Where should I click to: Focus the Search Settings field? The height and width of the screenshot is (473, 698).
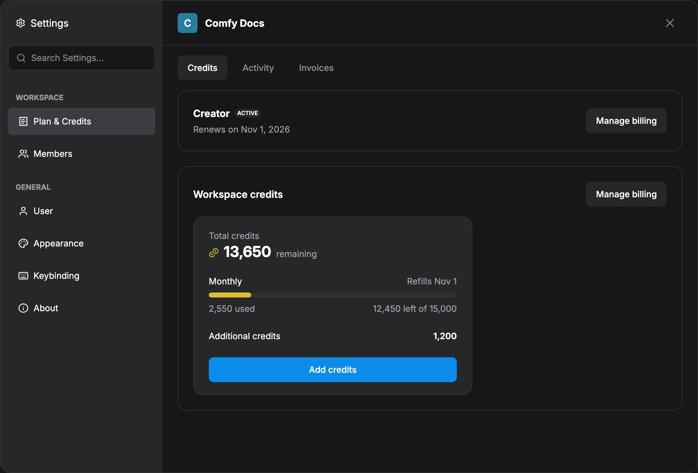[x=82, y=58]
